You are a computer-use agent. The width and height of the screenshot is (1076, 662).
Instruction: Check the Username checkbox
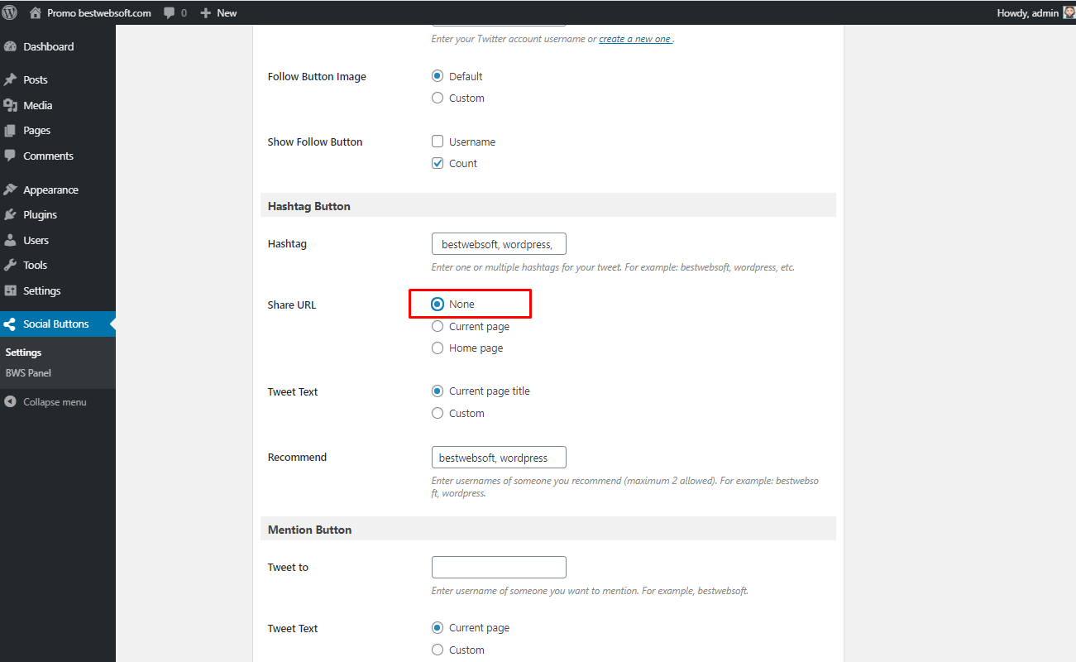tap(438, 142)
